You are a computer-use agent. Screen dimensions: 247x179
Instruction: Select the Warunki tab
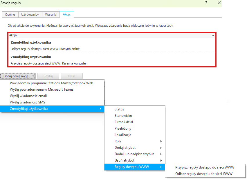pyautogui.click(x=51, y=15)
